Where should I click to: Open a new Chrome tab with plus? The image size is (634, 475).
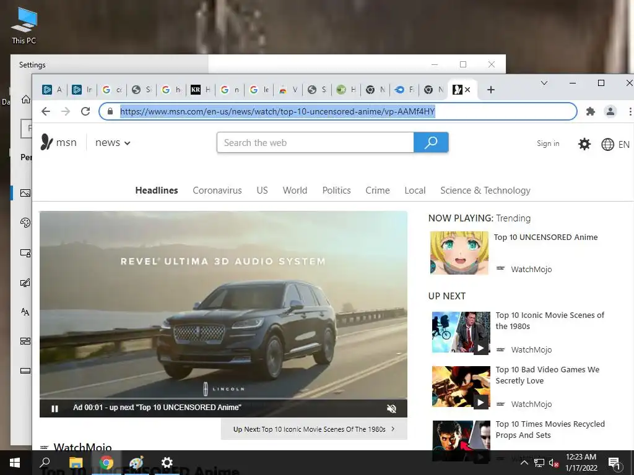(x=491, y=90)
